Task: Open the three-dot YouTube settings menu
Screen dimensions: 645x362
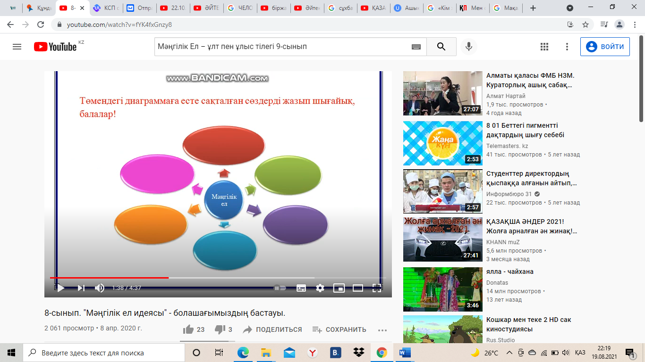Action: pyautogui.click(x=567, y=47)
